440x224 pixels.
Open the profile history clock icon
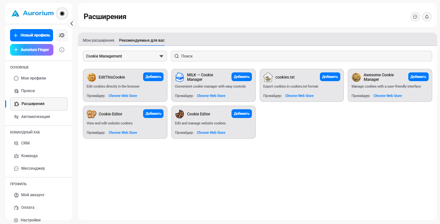tap(62, 35)
